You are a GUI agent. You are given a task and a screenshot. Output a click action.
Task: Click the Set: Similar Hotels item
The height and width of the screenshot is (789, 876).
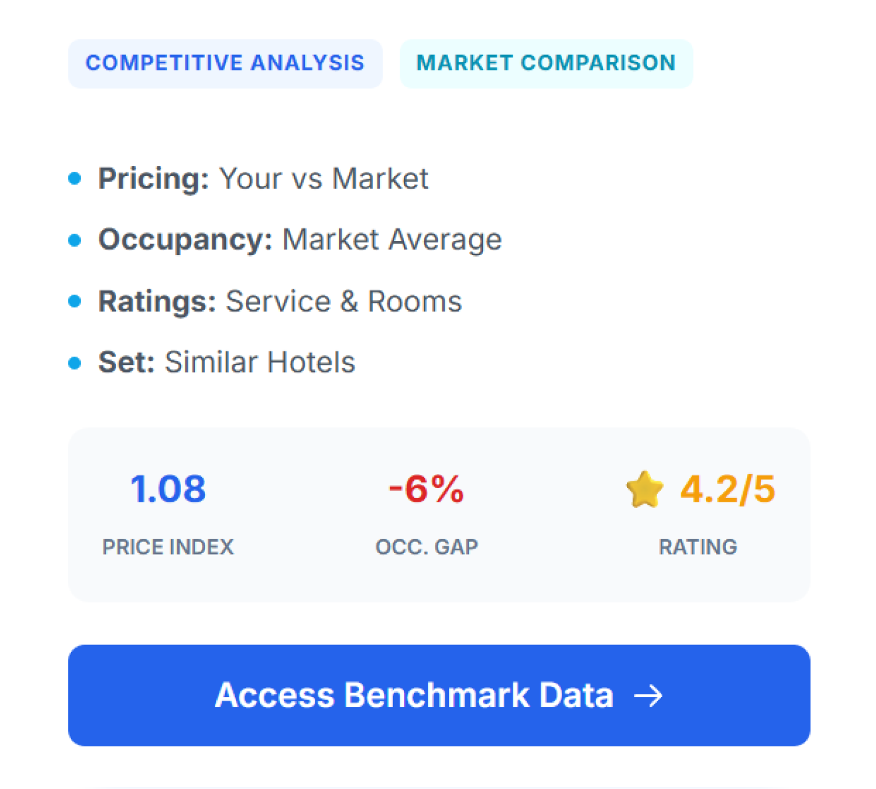point(227,362)
